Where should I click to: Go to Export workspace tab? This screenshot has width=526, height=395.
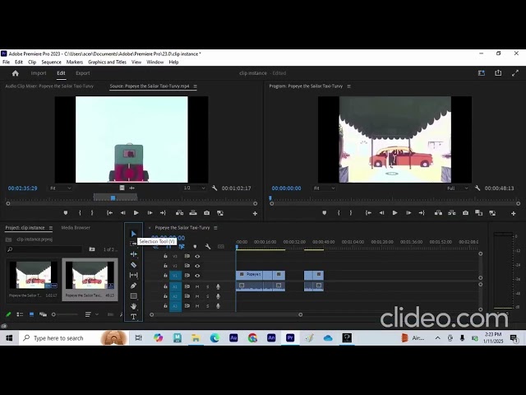pyautogui.click(x=82, y=73)
